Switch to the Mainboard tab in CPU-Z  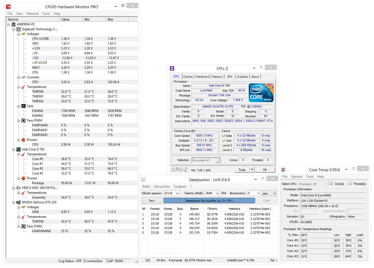pyautogui.click(x=202, y=77)
